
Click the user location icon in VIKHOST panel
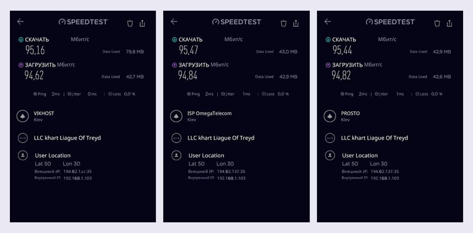(x=22, y=155)
